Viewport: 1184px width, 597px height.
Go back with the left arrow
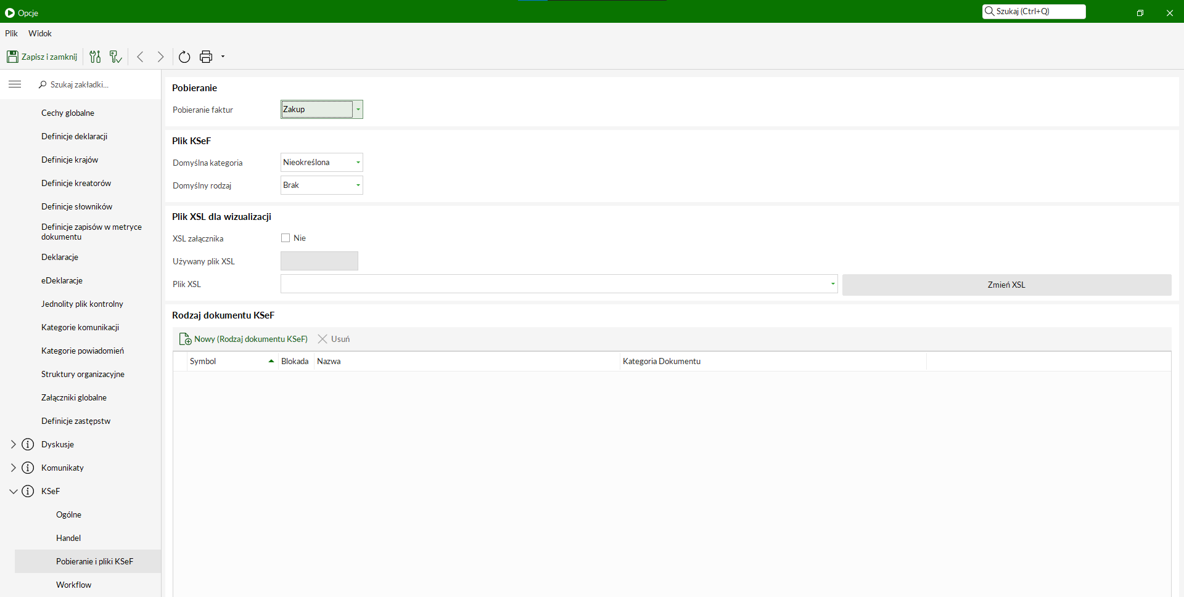[x=140, y=57]
